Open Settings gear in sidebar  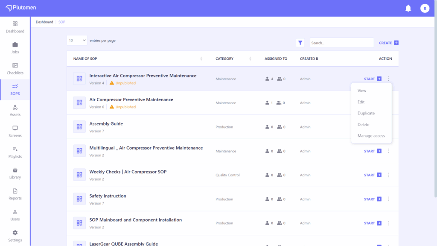[x=15, y=233]
